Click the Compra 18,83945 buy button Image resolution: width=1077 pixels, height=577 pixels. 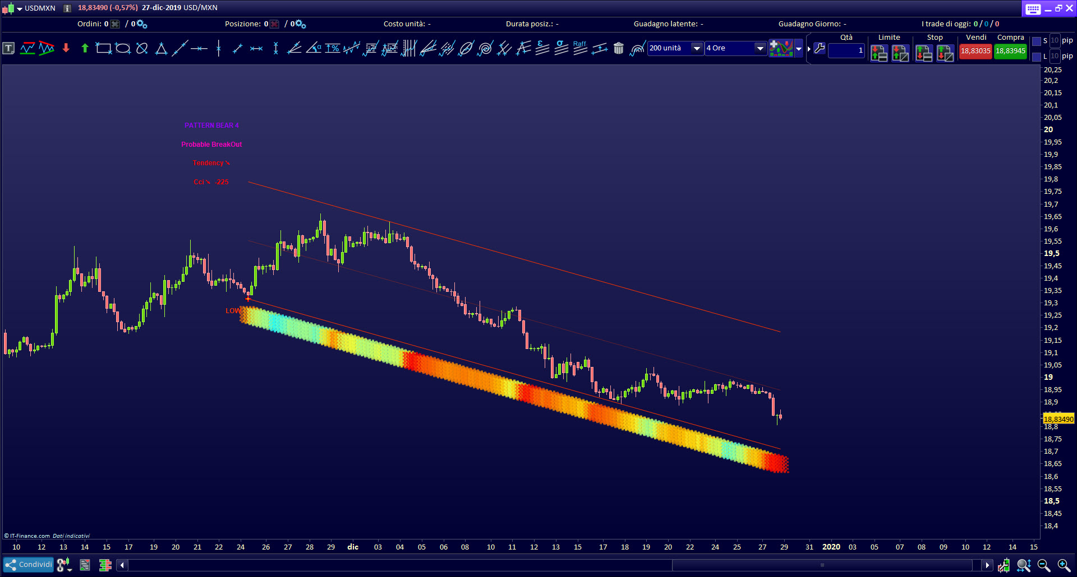[1010, 51]
